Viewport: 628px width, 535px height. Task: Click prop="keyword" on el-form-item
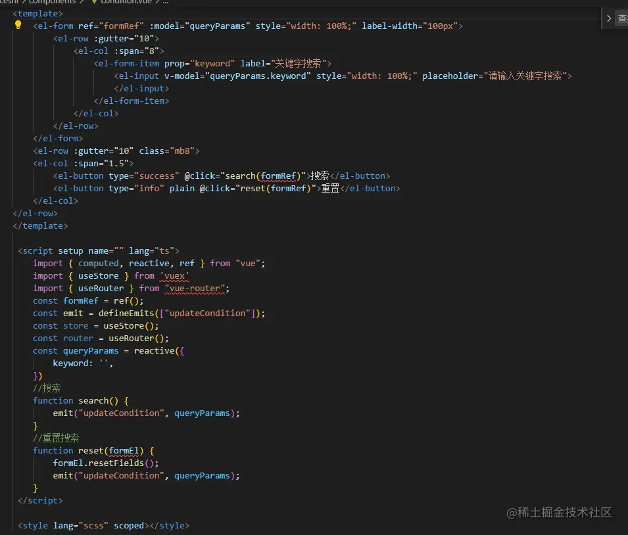(x=199, y=64)
